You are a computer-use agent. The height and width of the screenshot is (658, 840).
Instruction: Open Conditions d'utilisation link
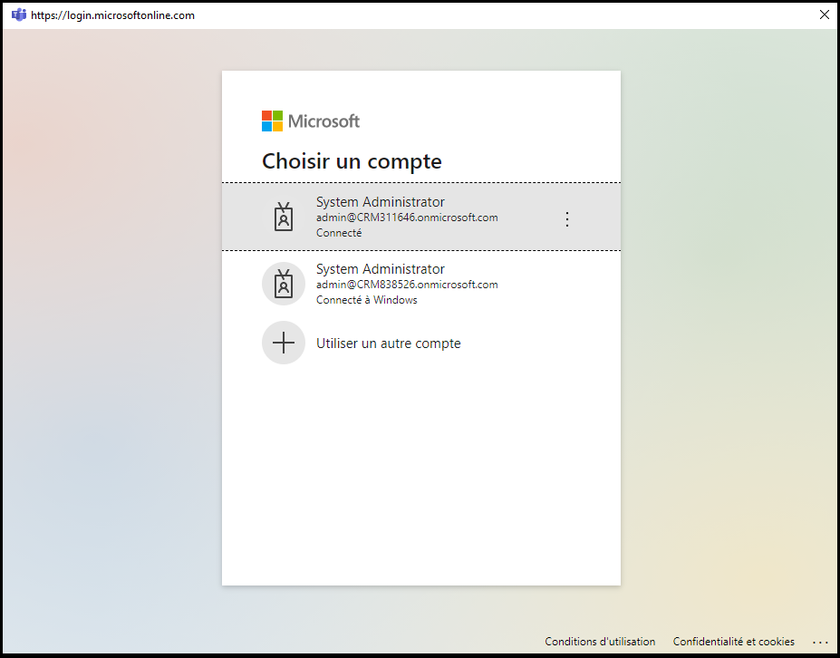pyautogui.click(x=600, y=642)
